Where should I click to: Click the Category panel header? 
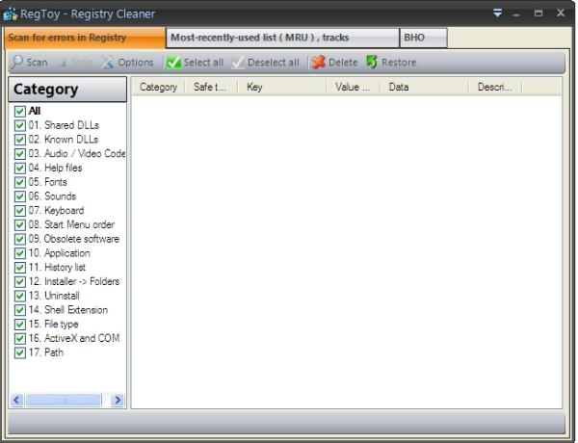pyautogui.click(x=67, y=90)
